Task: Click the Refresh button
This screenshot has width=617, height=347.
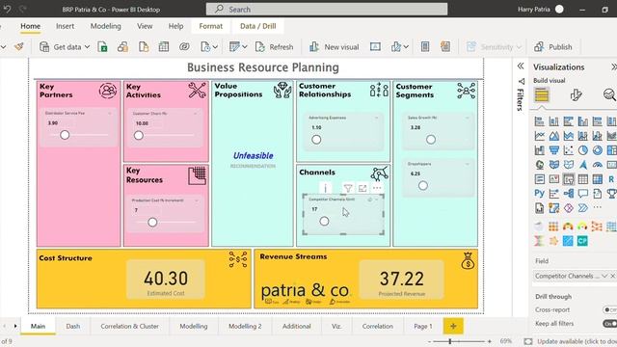Action: [274, 47]
